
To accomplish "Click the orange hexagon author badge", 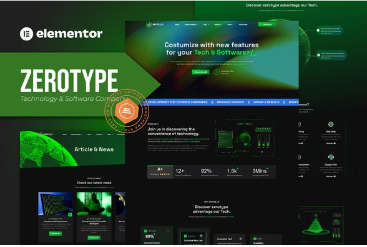I will pyautogui.click(x=127, y=111).
